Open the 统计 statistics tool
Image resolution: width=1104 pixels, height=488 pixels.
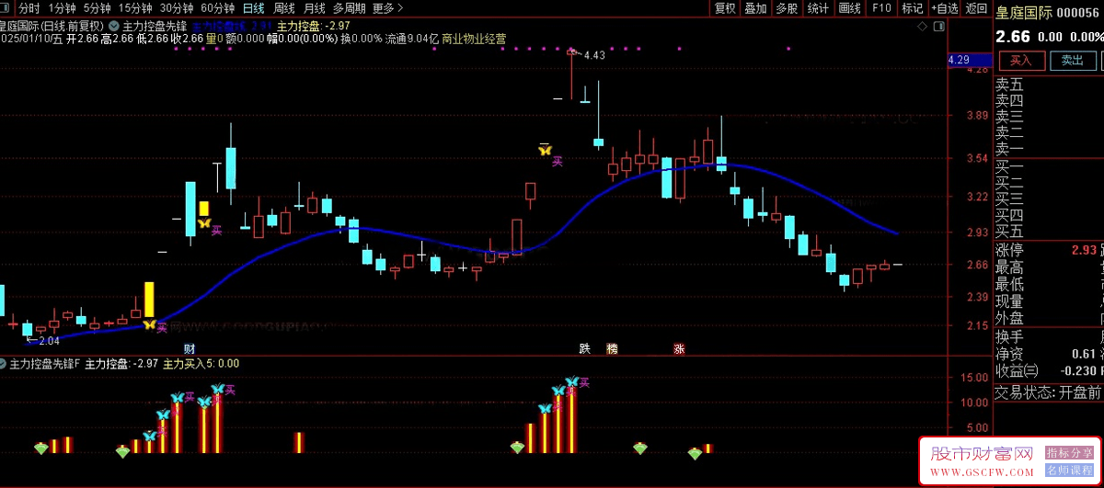click(818, 8)
